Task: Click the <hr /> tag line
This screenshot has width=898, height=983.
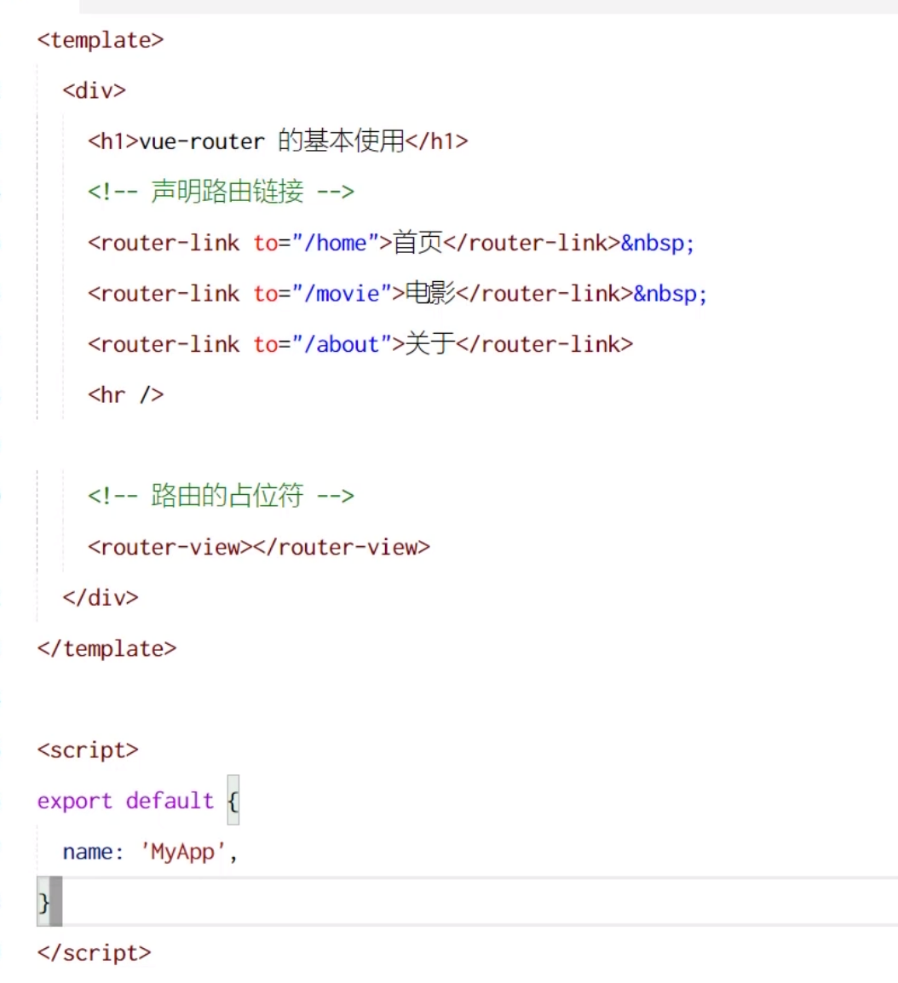Action: [125, 395]
